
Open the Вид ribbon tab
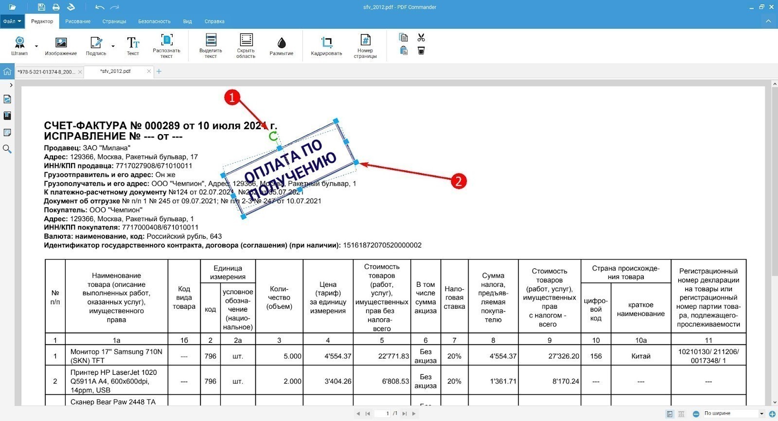188,21
